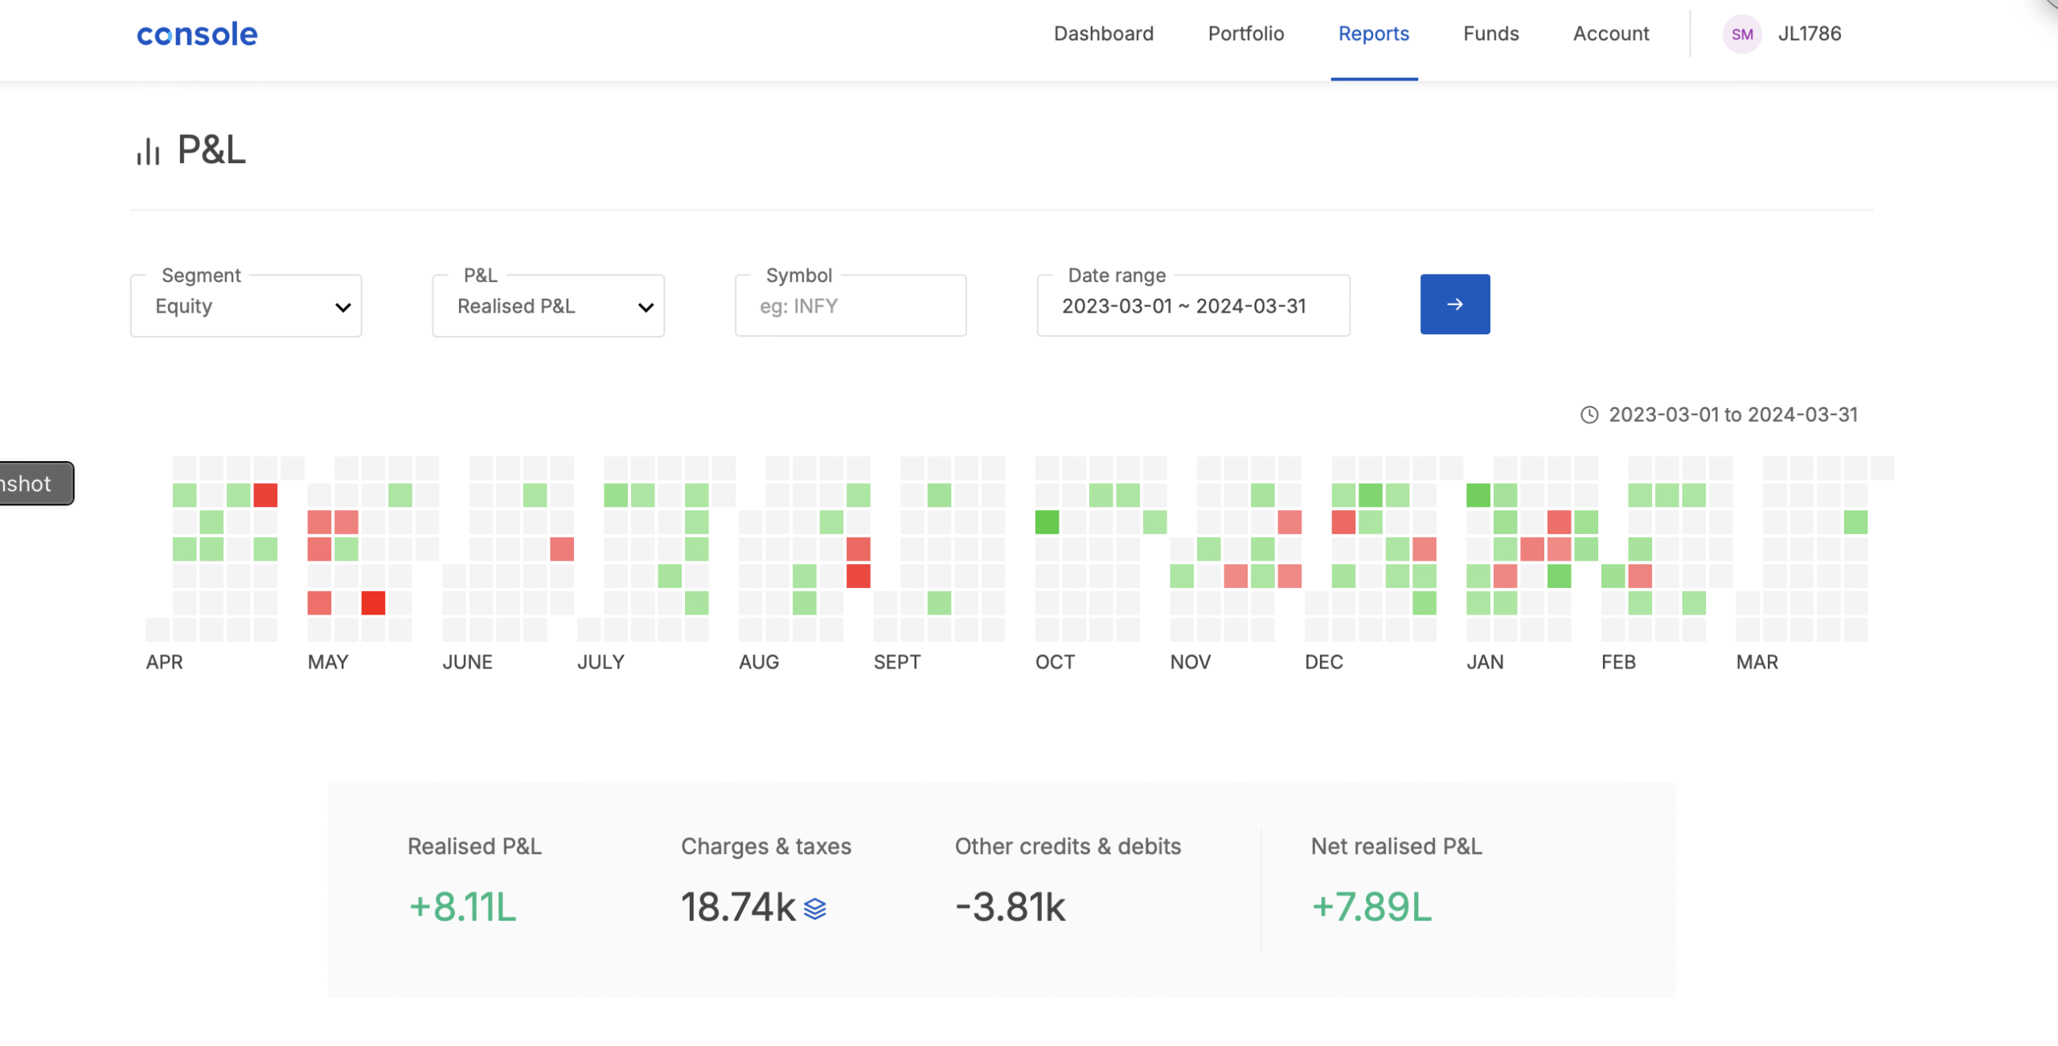Screen dimensions: 2058x1046
Task: Focus the Symbol input field
Action: (850, 306)
